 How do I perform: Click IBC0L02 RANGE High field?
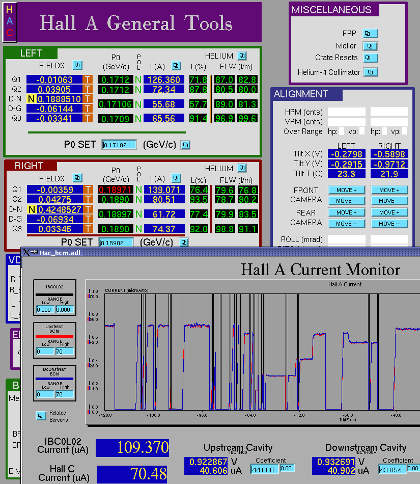click(x=65, y=310)
